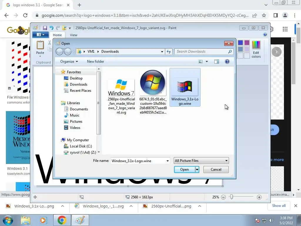Toggle the preview pane icon

217,62
